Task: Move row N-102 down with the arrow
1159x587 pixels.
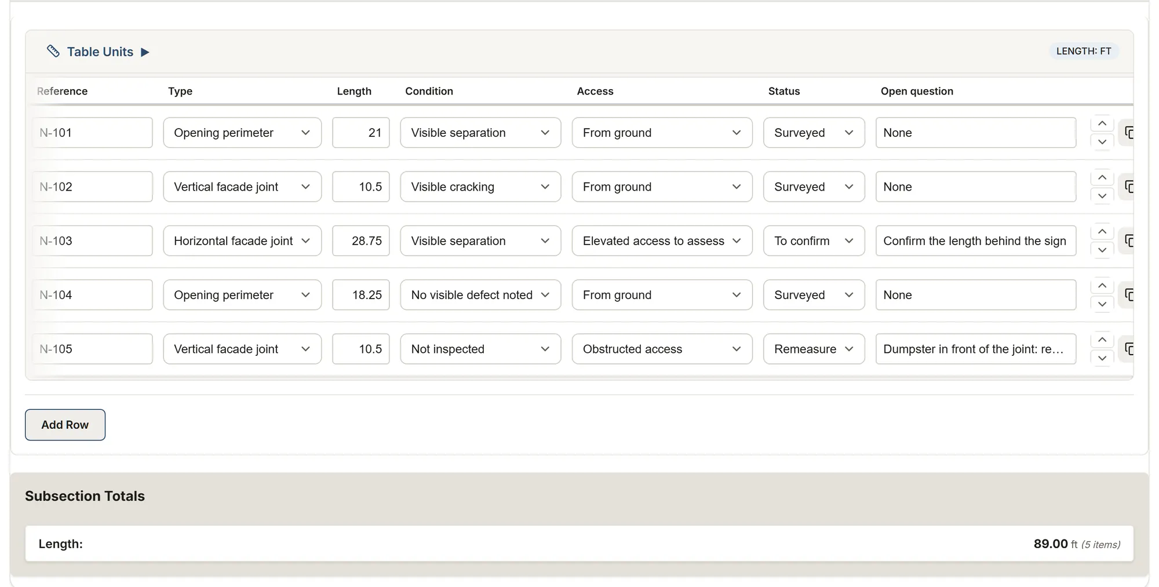Action: coord(1102,195)
